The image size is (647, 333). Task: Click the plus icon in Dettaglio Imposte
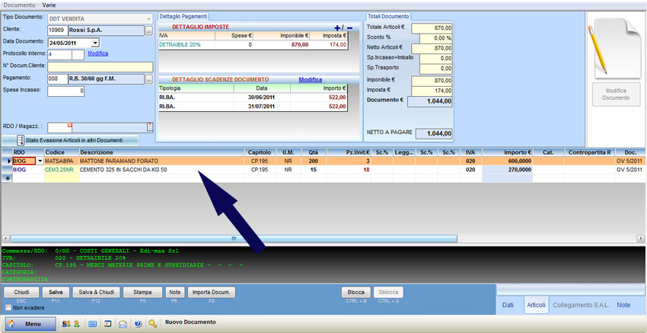(338, 27)
